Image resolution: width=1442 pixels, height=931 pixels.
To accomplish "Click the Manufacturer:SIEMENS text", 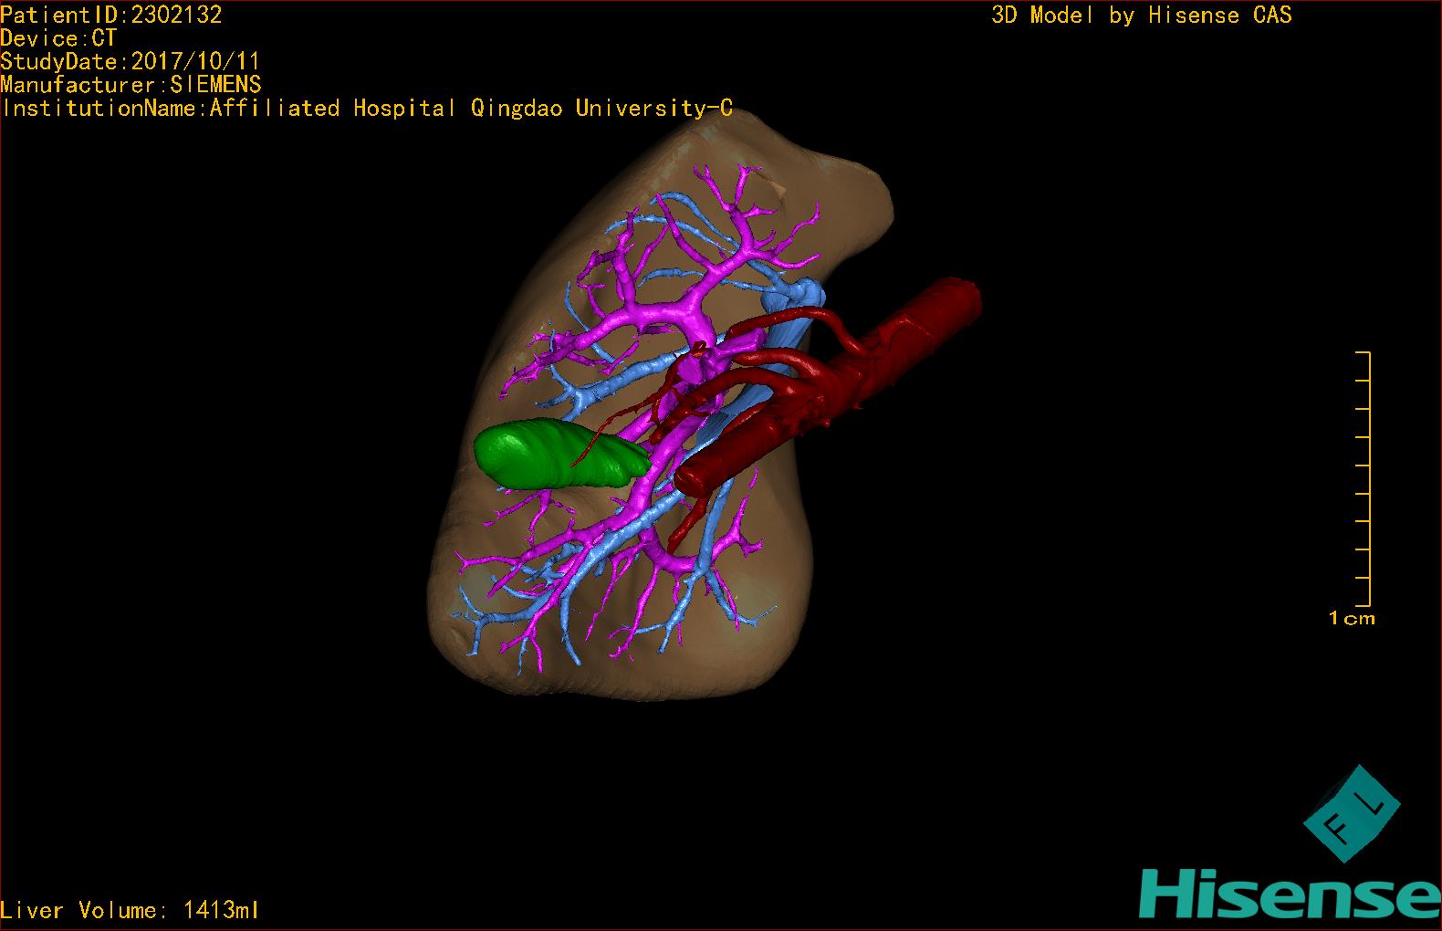I will (131, 85).
